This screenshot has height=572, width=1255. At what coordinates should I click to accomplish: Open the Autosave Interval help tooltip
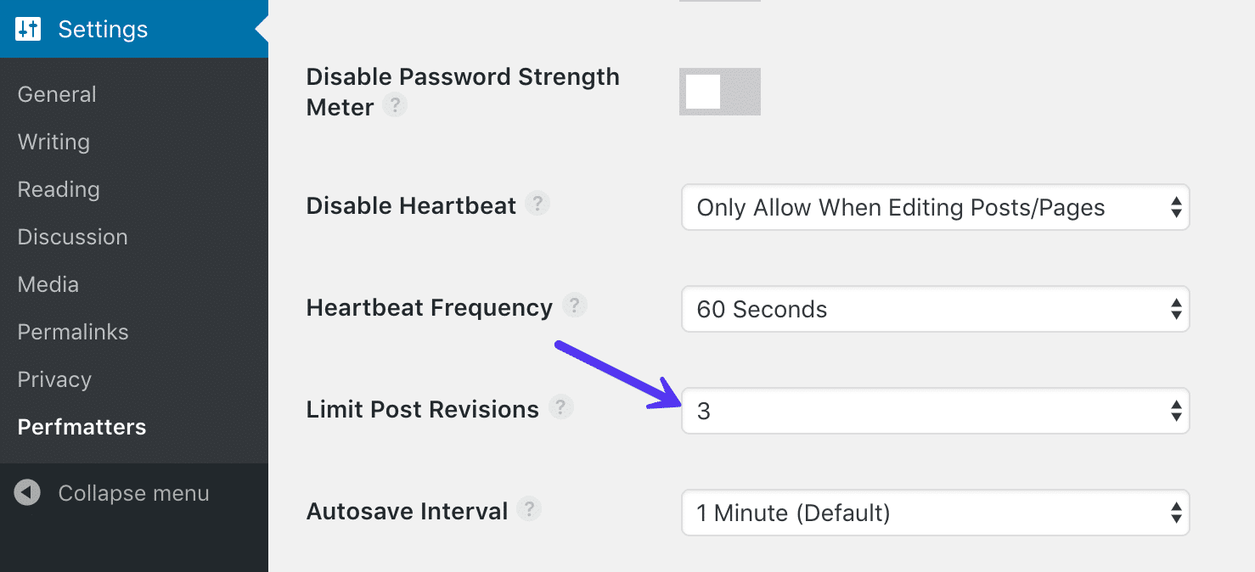click(529, 510)
